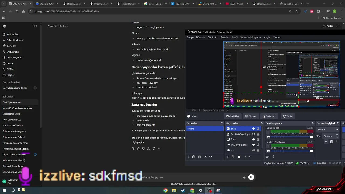Open more actions for ChatGPT response
This screenshot has height=194, width=345.
point(159,148)
